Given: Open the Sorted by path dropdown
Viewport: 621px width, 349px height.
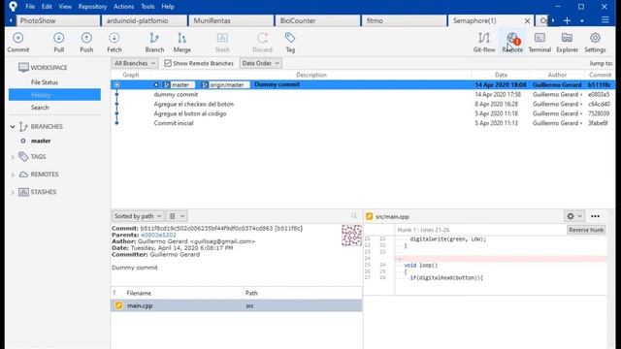Looking at the screenshot, I should pyautogui.click(x=138, y=216).
